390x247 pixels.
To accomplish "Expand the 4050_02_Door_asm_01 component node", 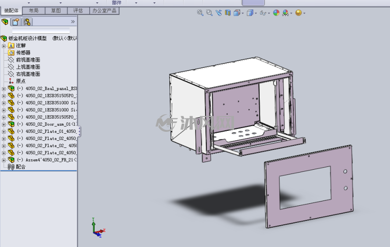I will click(4, 124).
